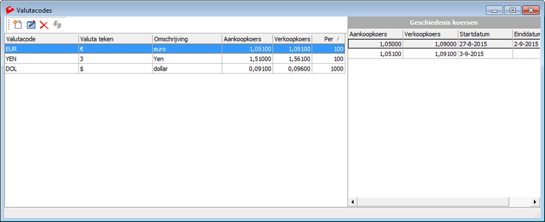The height and width of the screenshot is (222, 545).
Task: Click the 3-9-2015 start date cell
Action: click(x=485, y=54)
